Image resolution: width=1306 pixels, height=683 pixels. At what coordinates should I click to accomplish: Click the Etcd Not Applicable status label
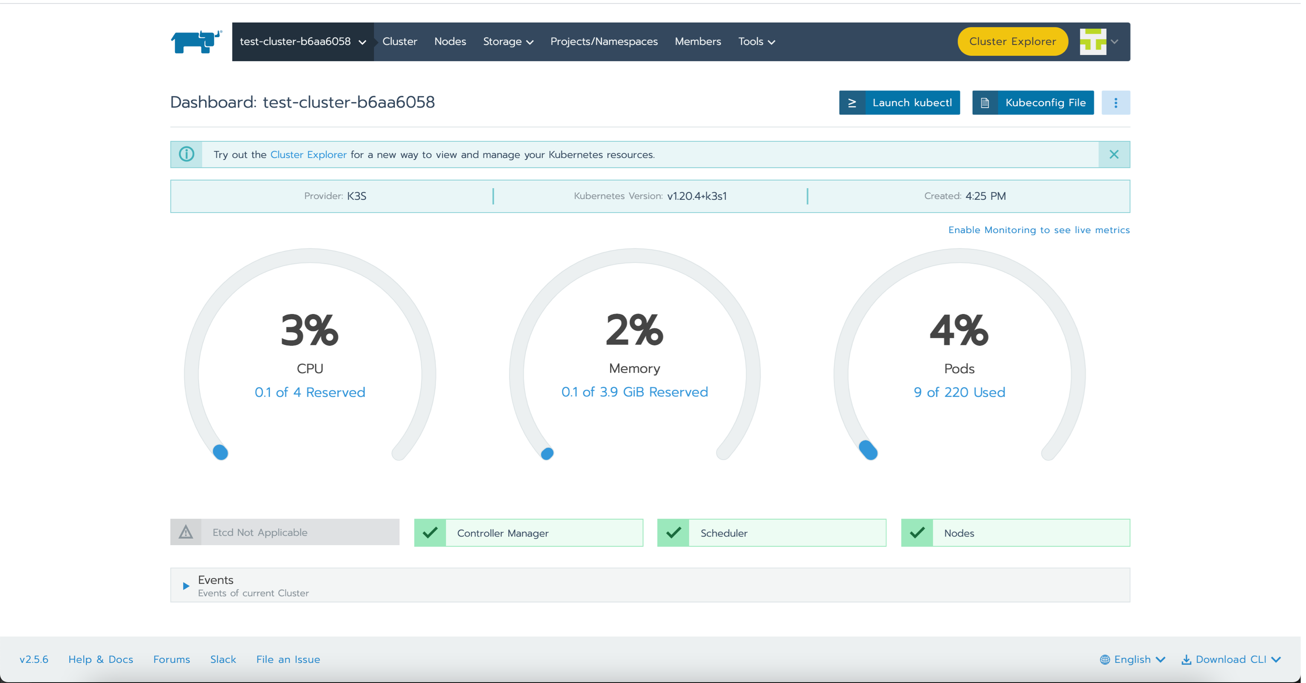pyautogui.click(x=260, y=532)
